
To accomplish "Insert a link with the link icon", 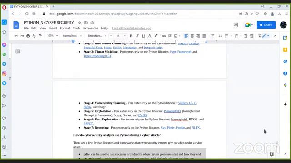I will coord(164,36).
